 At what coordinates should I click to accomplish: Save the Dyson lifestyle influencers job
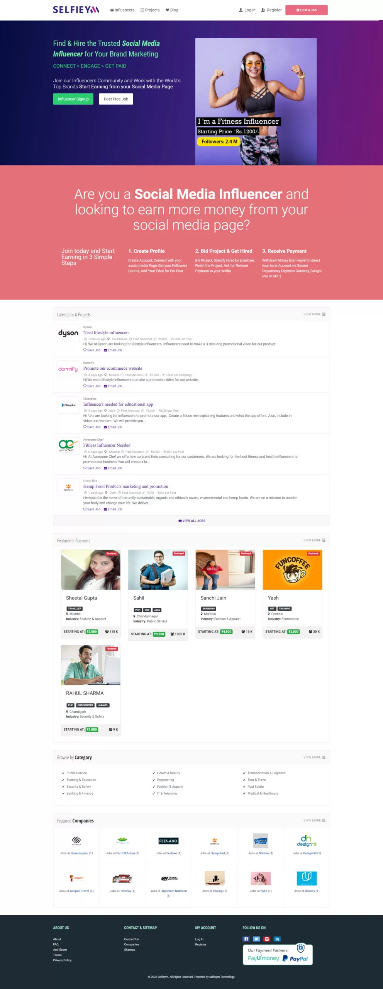[x=92, y=350]
